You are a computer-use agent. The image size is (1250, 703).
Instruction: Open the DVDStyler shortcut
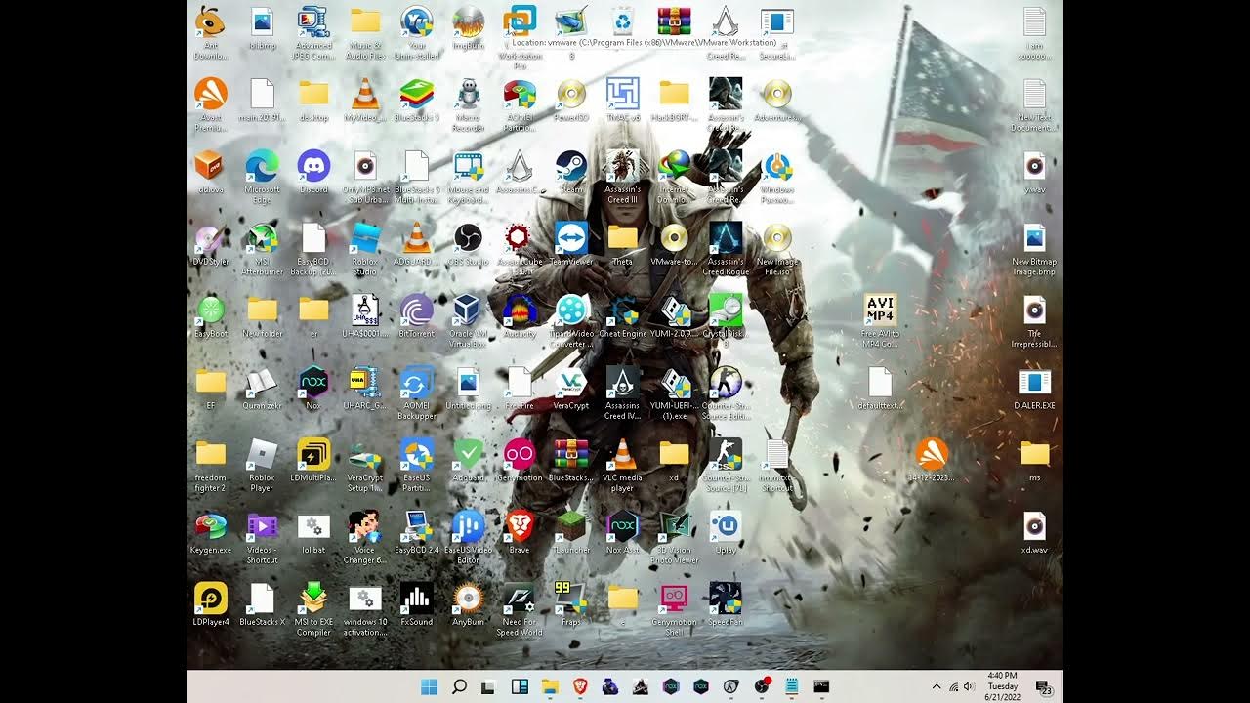(210, 244)
